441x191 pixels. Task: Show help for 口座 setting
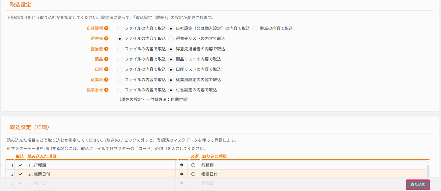106,69
